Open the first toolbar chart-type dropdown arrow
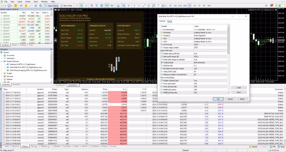The image size is (286, 152). click(x=5, y=6)
